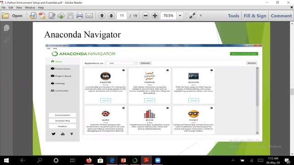Open the Window menu
Viewport: 294px width, 165px height.
click(x=30, y=8)
